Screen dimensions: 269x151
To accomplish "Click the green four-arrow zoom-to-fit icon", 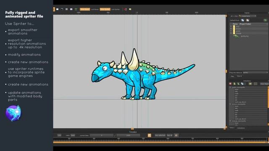I will [76, 9].
